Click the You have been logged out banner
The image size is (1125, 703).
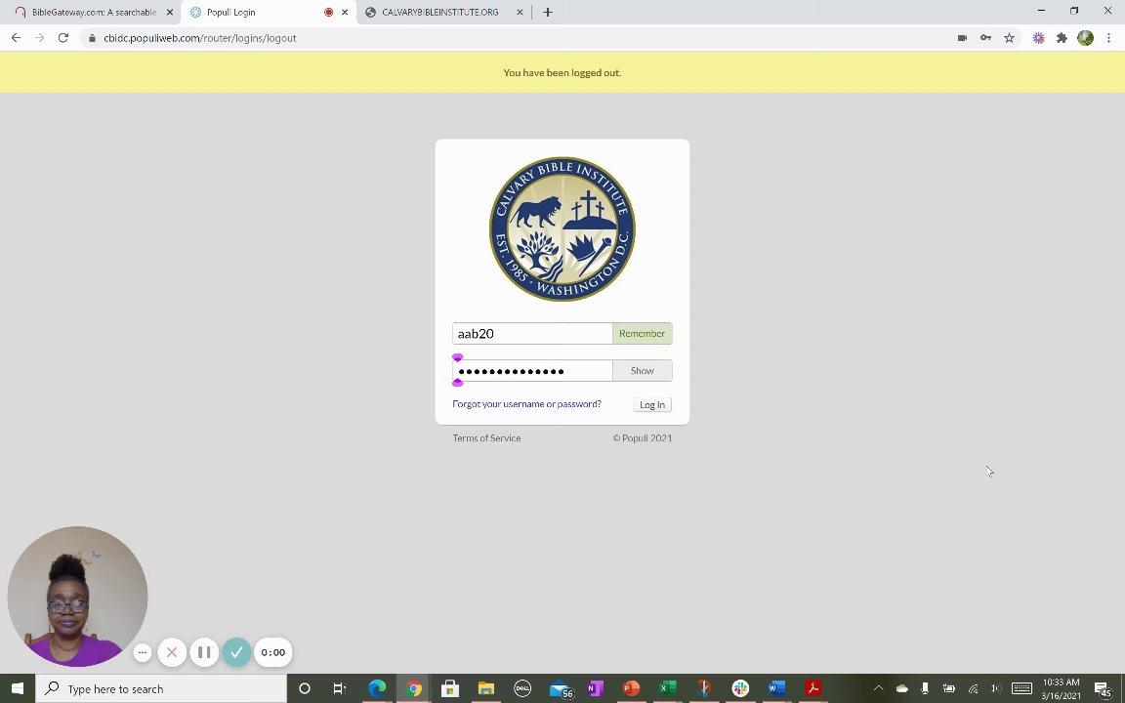coord(562,72)
